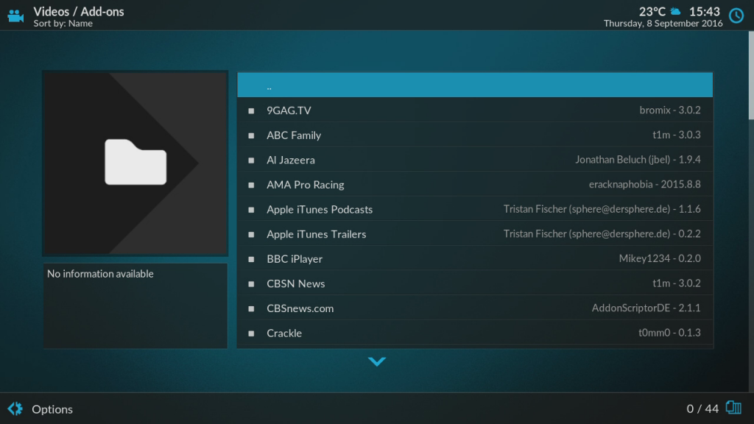Open the Crackle add-on
754x424 pixels.
475,333
